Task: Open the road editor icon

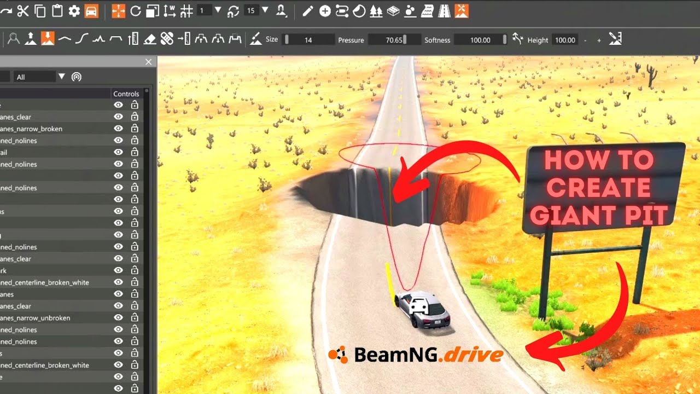Action: (x=444, y=10)
